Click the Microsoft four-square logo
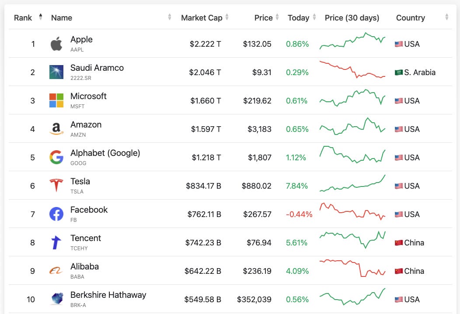460x314 pixels. coord(56,100)
